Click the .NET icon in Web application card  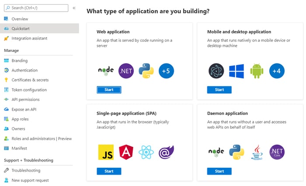click(126, 71)
